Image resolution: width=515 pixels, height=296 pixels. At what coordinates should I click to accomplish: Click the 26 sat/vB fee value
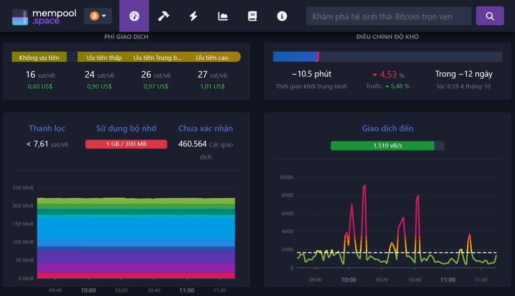156,75
